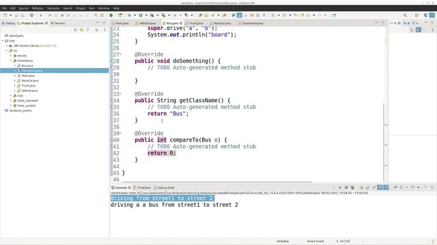Image resolution: width=437 pixels, height=245 pixels.
Task: Select Bus.java in Project Explorer
Action: pos(27,65)
